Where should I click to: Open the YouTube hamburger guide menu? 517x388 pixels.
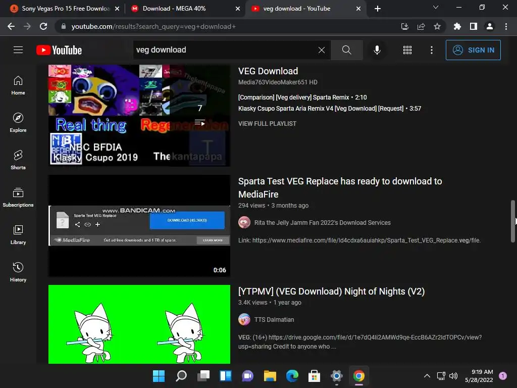pyautogui.click(x=18, y=50)
